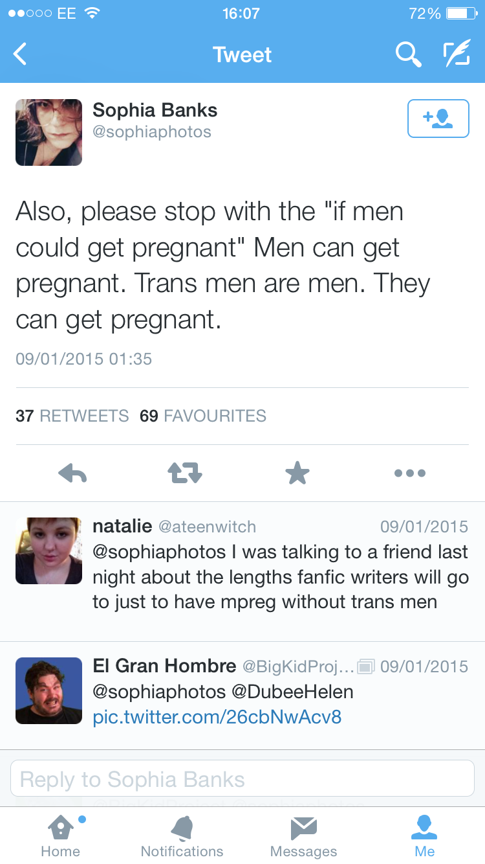The height and width of the screenshot is (864, 485).
Task: Go to the Home tab
Action: (x=61, y=836)
